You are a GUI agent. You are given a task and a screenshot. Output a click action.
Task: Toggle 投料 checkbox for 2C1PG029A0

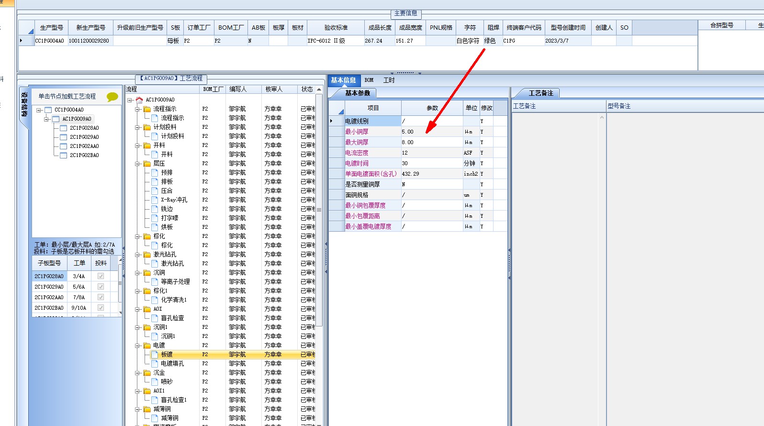[x=101, y=287]
